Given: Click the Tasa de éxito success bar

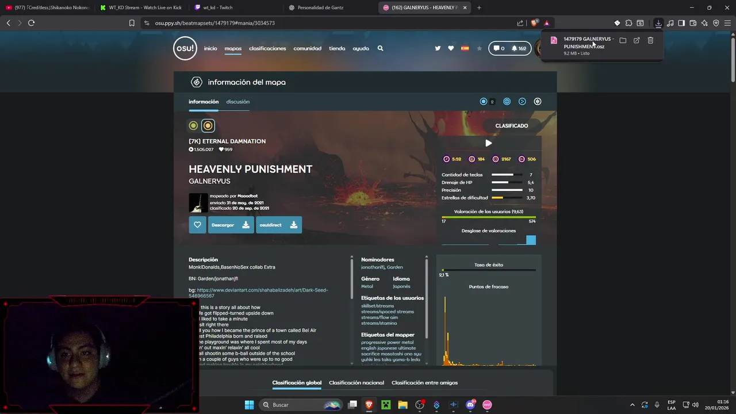Looking at the screenshot, I should [x=489, y=270].
